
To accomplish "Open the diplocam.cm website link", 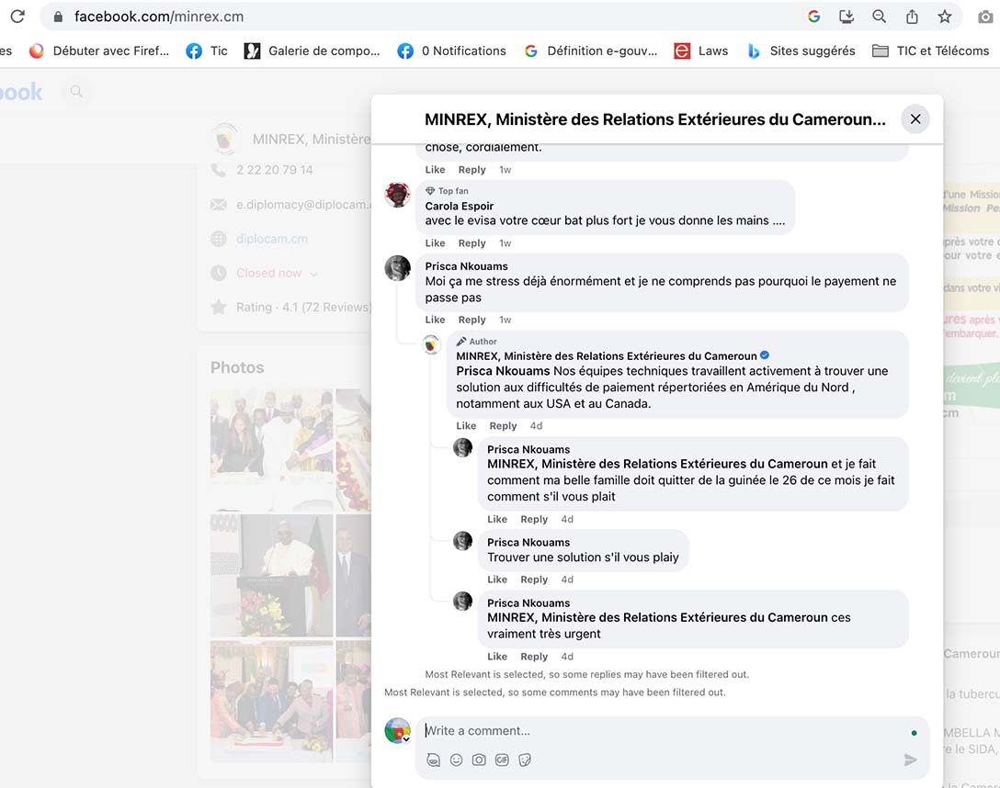I will 271,239.
